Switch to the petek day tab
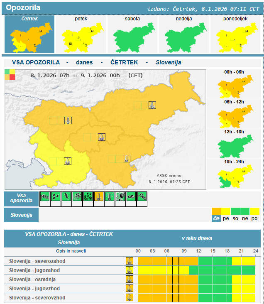This screenshot has width=264, height=304. pos(81,34)
